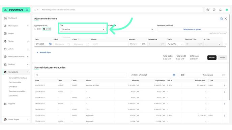The height and width of the screenshot is (130, 232).
Task: Click the 1/1/2023 – 29/5/2025 date range field
Action: (x=153, y=75)
